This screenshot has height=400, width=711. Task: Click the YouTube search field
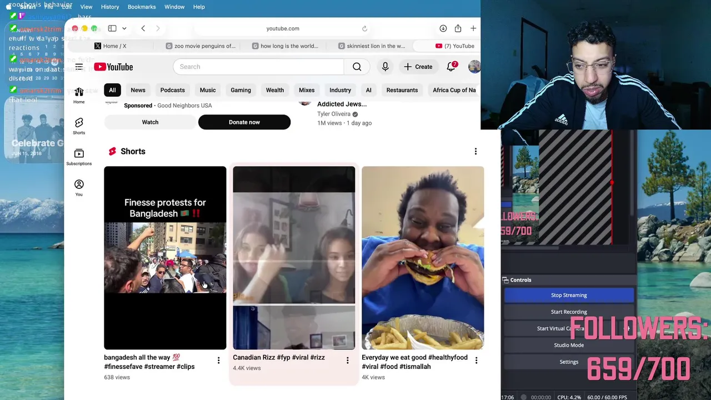(258, 67)
